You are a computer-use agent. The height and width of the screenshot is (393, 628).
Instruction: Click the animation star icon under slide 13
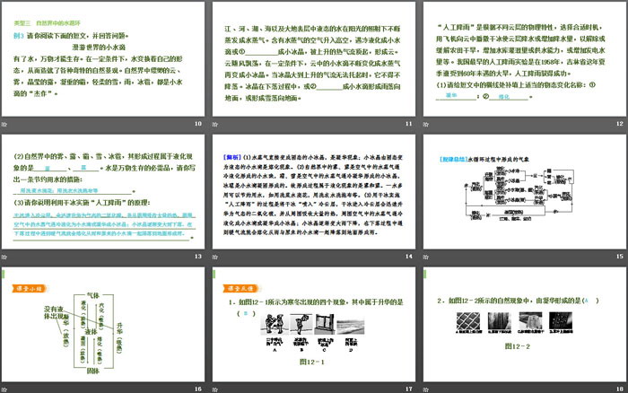pyautogui.click(x=4, y=257)
